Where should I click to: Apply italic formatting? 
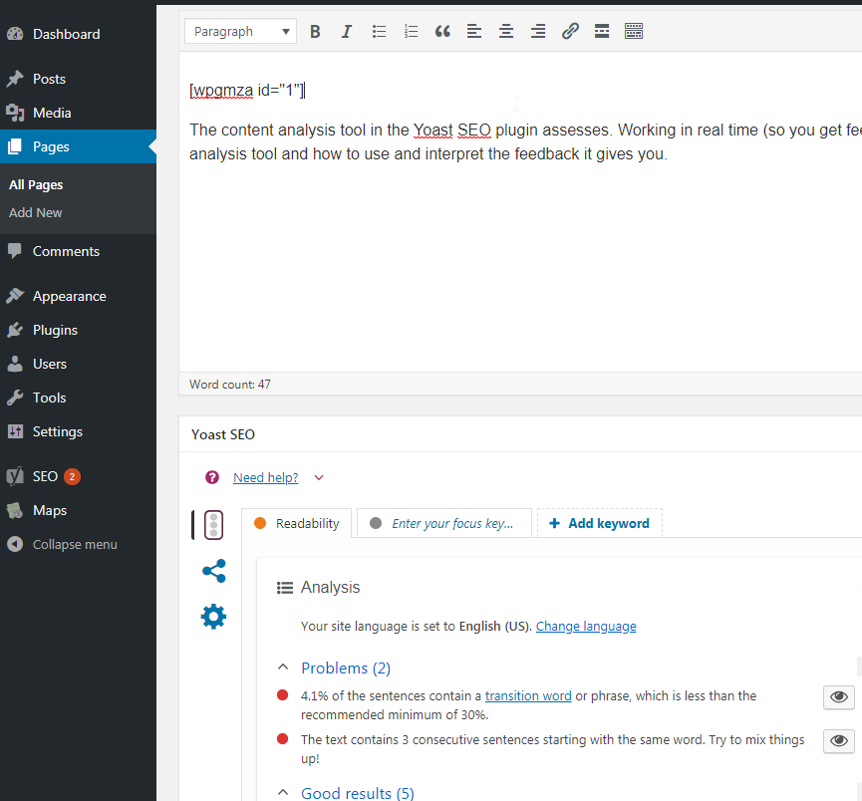346,31
